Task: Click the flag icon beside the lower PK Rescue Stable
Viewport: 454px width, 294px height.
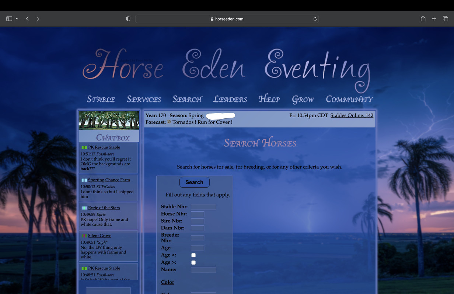Action: coord(84,268)
